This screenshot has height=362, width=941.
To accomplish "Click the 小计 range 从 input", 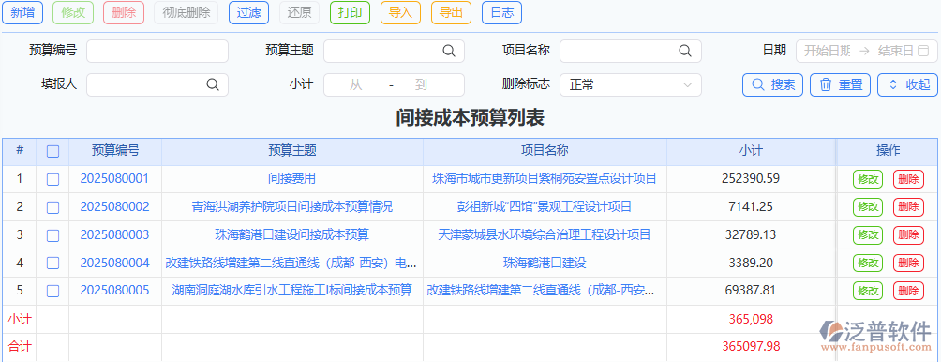I will [x=356, y=85].
